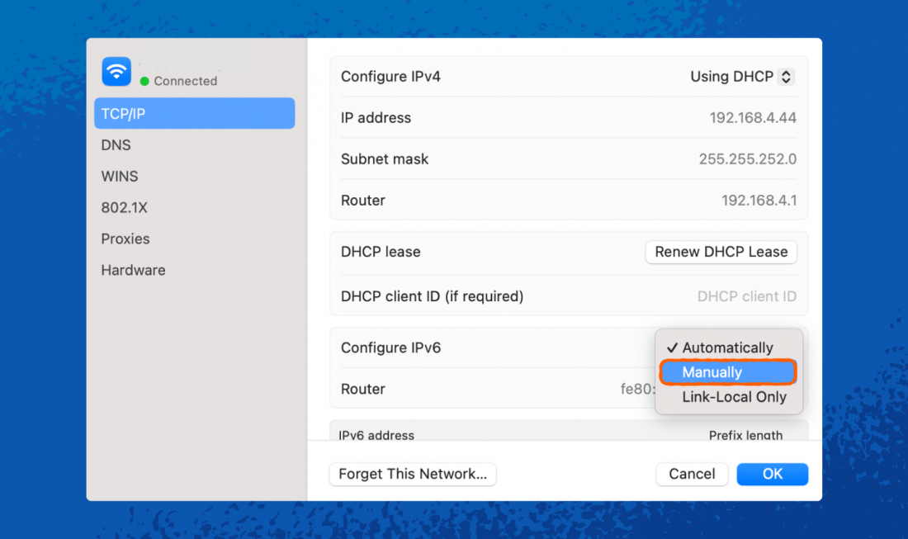
Task: Click the checkmark next to Automatically
Action: click(672, 348)
